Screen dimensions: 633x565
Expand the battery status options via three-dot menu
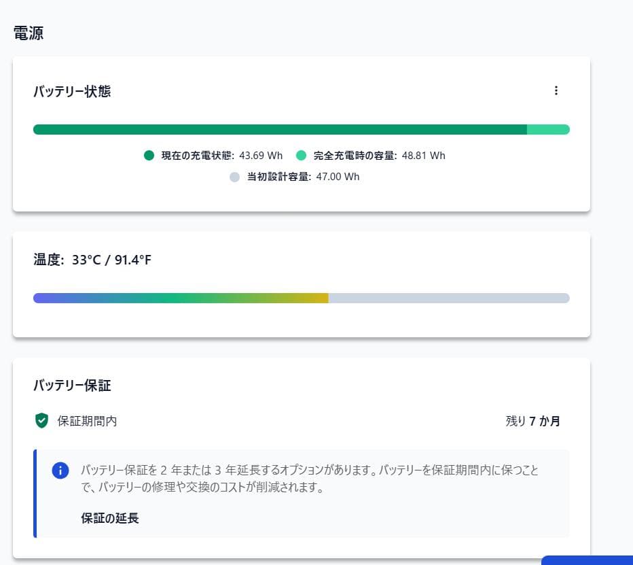(556, 90)
